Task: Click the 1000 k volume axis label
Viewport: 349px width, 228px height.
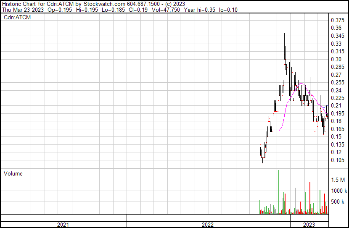Action: coord(338,191)
